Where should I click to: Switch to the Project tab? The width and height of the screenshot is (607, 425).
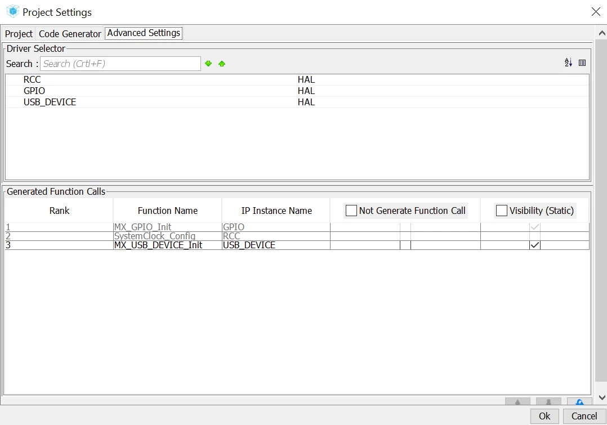click(x=19, y=34)
